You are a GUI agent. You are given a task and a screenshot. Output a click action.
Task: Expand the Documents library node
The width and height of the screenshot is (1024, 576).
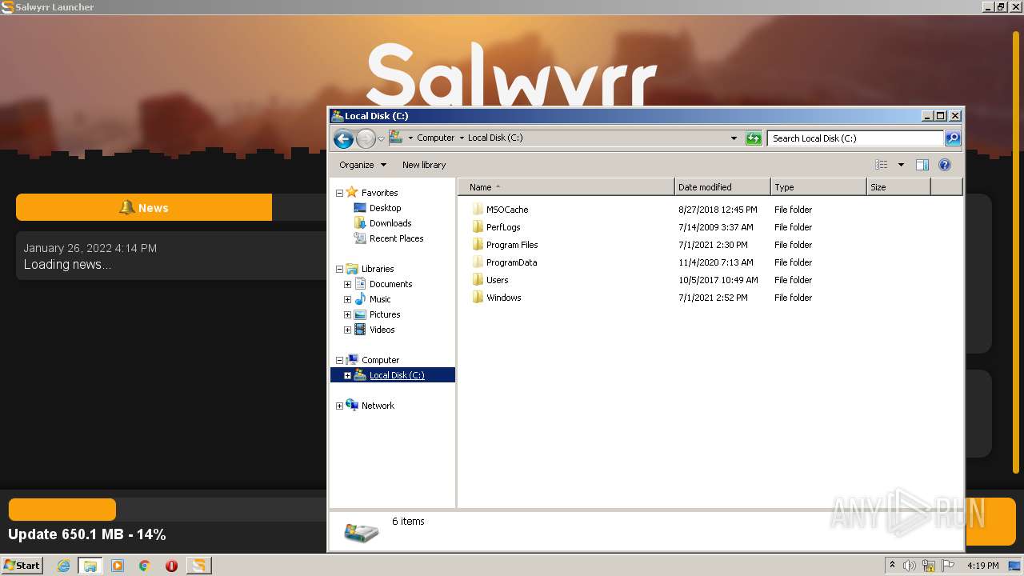point(347,284)
